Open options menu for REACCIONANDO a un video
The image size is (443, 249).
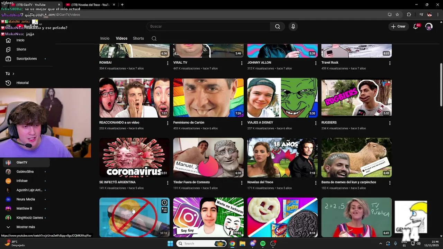point(168,123)
